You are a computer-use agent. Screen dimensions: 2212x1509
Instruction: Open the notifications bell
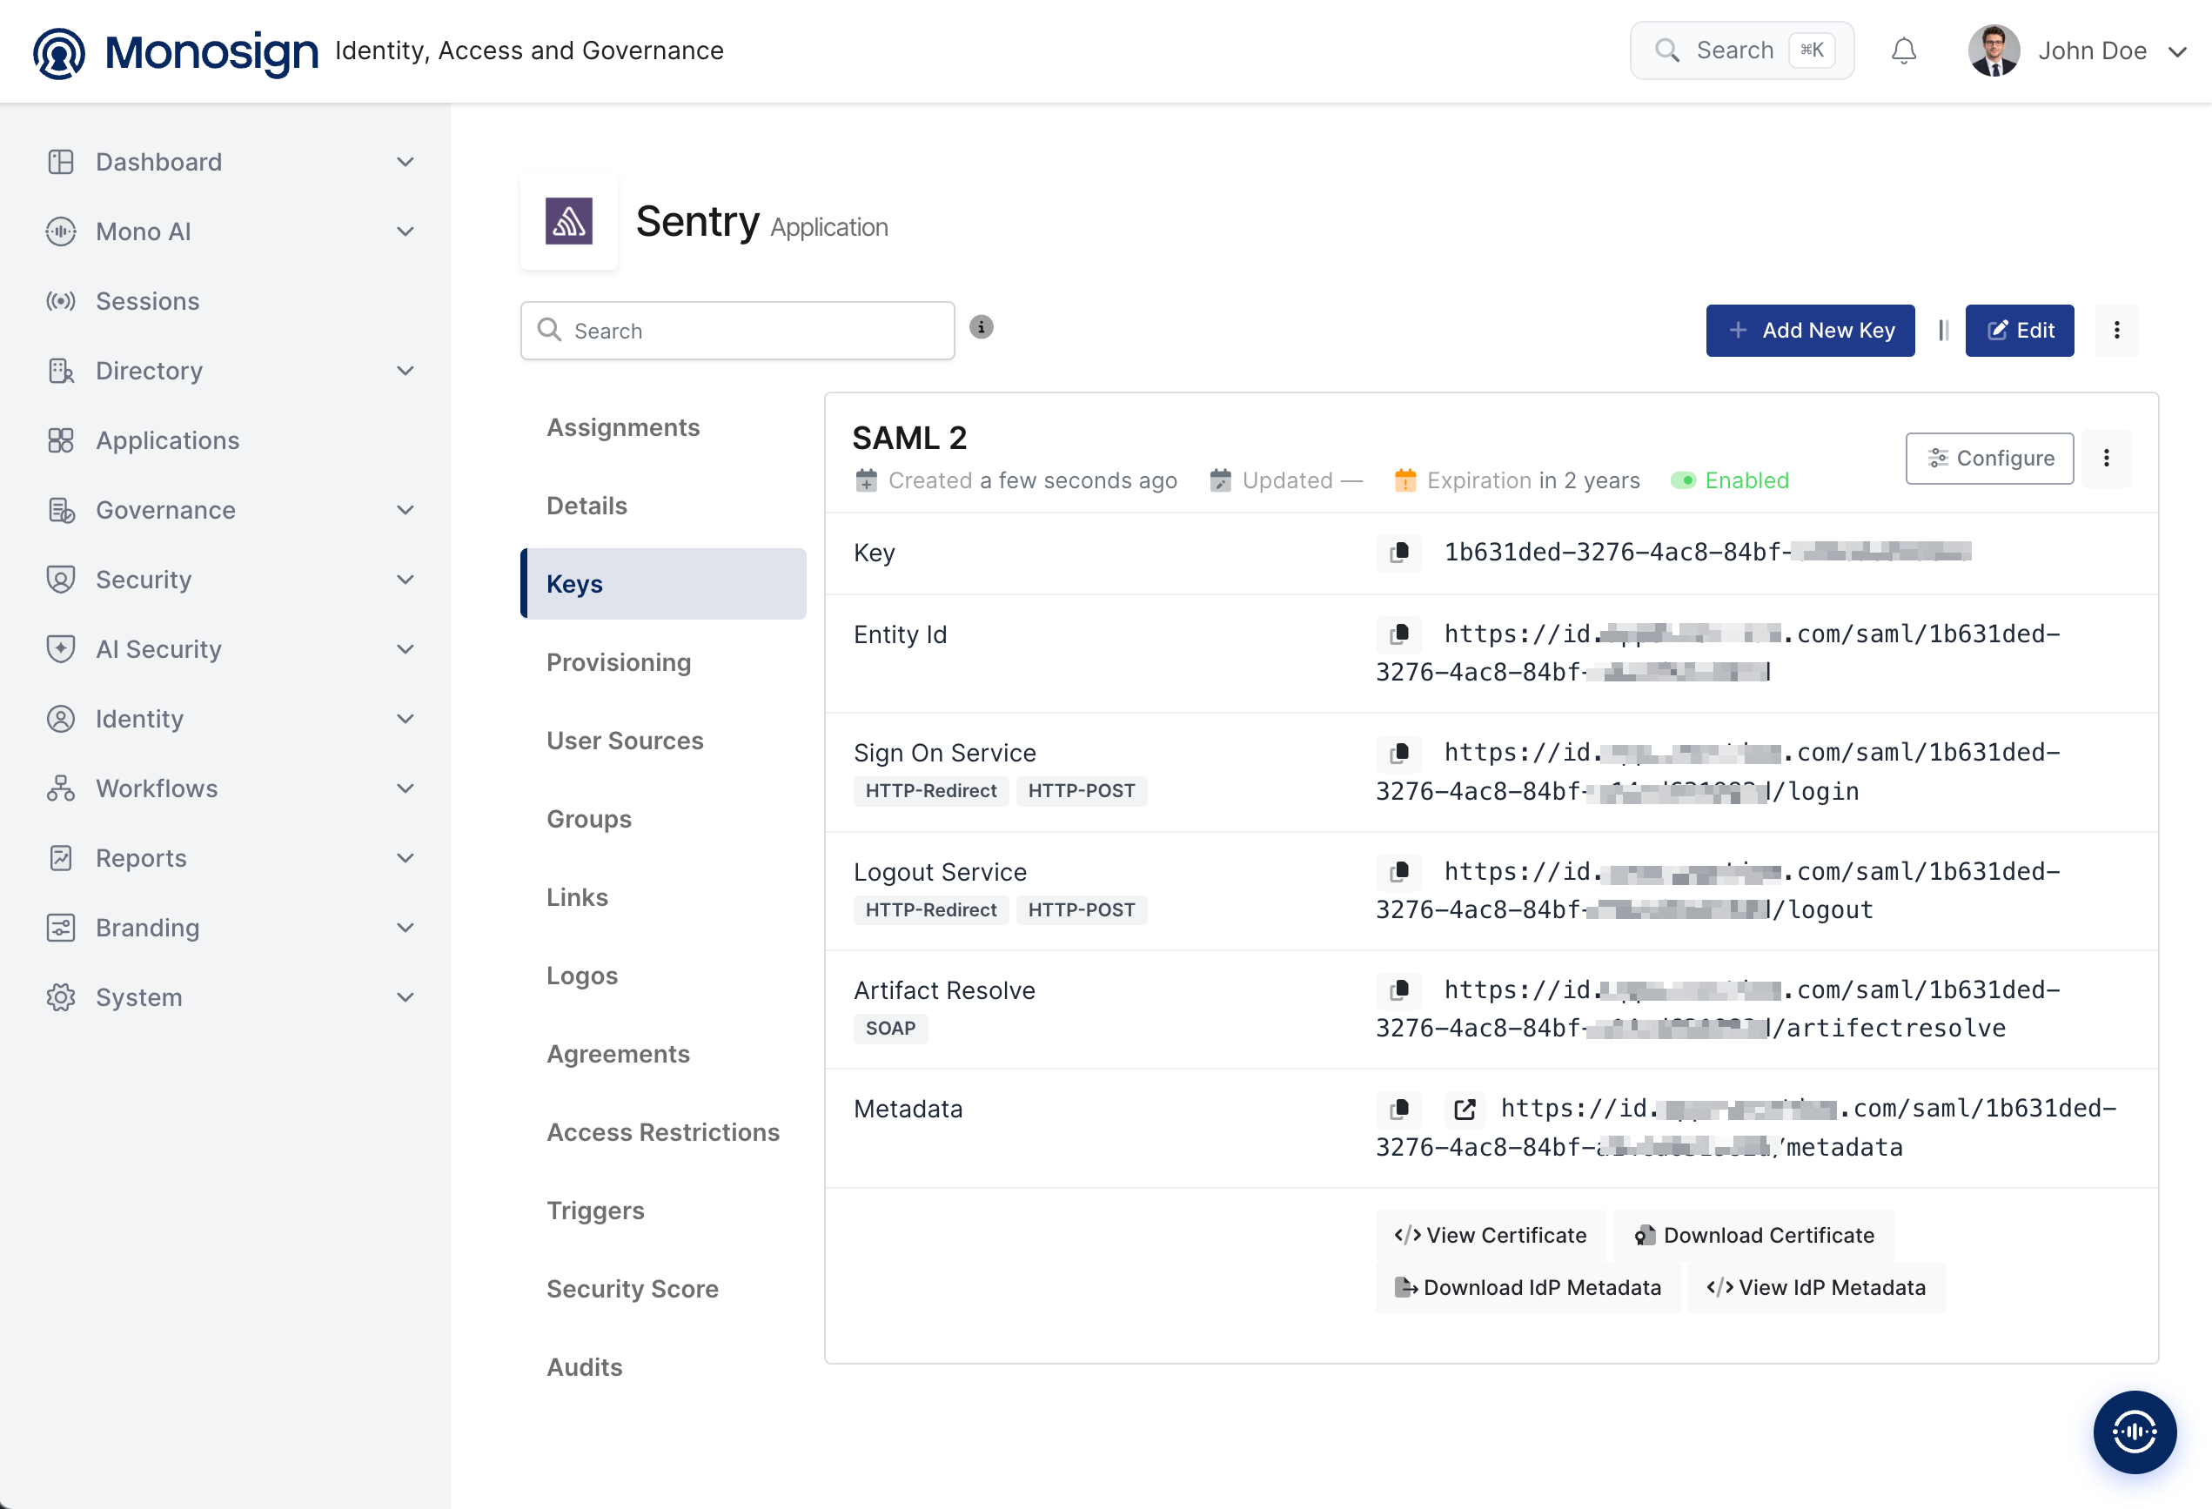1904,50
